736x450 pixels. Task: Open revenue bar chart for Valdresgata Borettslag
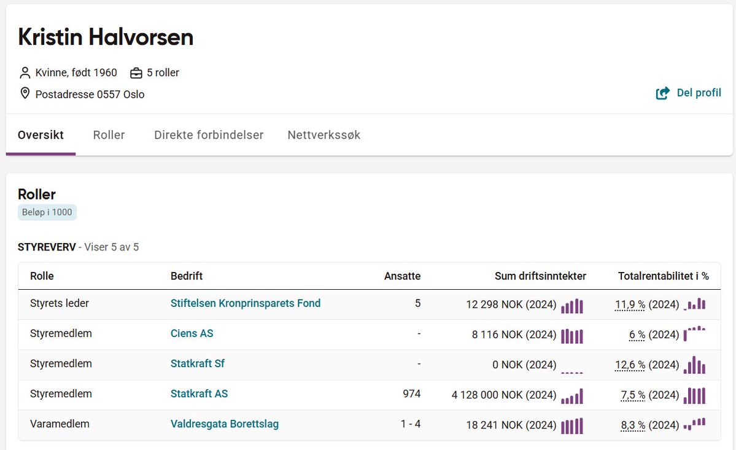(572, 426)
